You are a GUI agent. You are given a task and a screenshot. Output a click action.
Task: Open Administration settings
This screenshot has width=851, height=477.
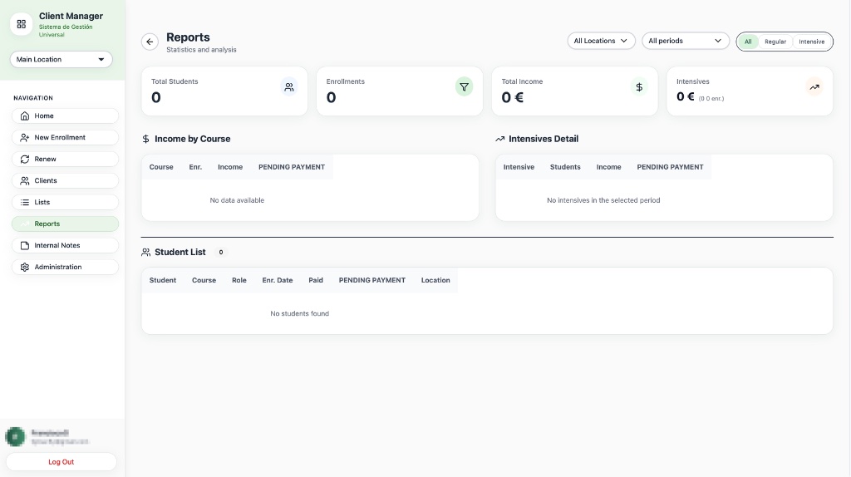65,267
